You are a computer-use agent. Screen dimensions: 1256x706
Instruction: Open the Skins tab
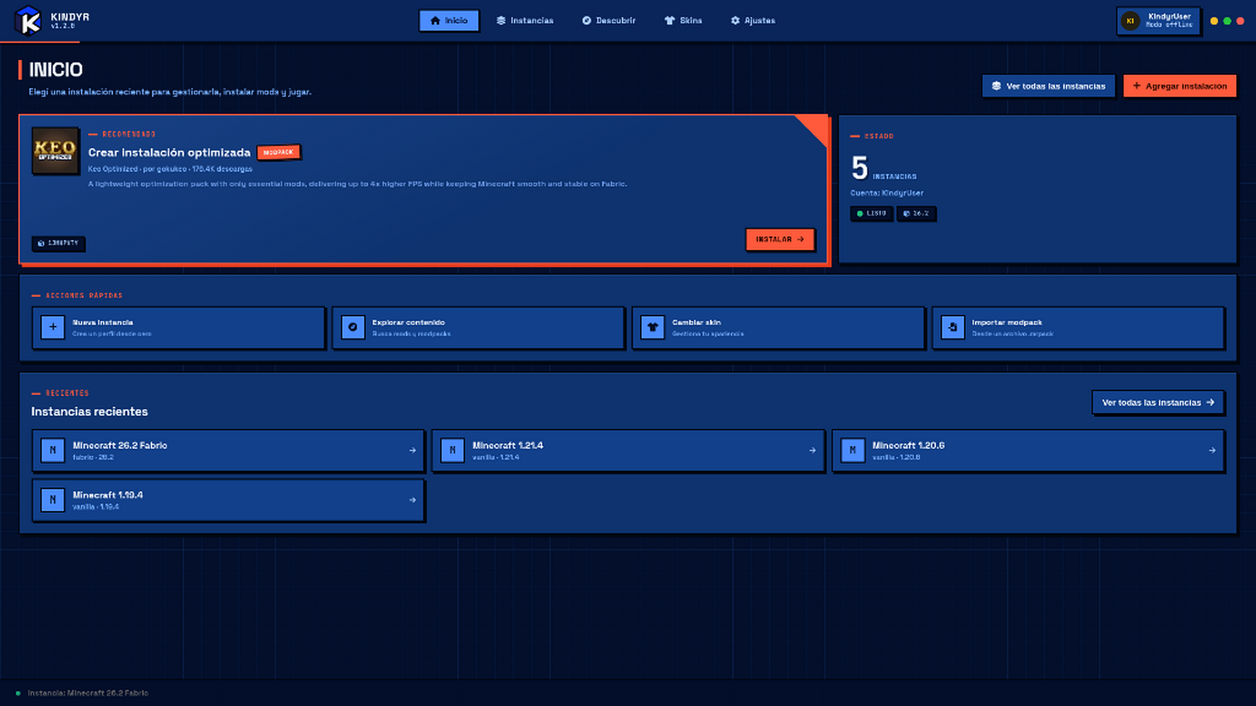coord(683,20)
